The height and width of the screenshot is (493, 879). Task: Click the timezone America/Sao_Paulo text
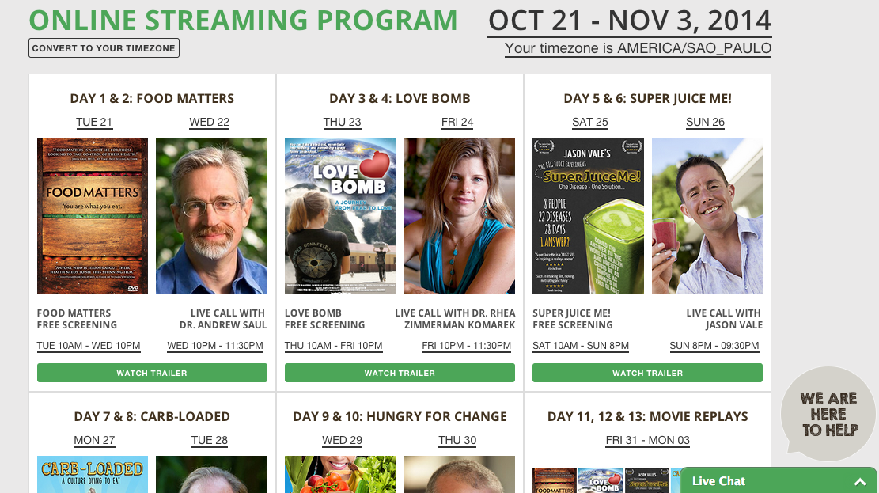638,48
